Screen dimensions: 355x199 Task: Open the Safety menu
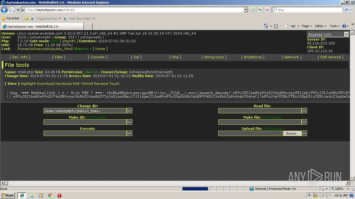(321, 26)
